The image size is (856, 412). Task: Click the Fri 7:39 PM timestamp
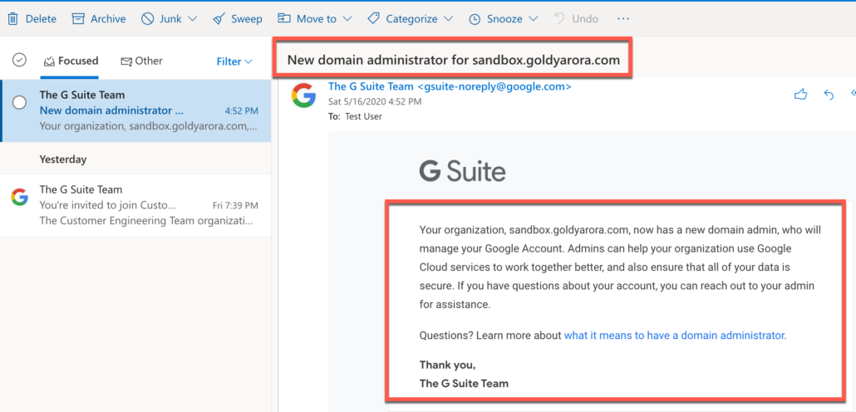(235, 206)
